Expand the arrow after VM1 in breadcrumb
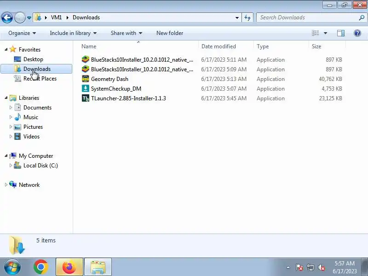Screen dimensions: 368x276 pyautogui.click(x=68, y=17)
